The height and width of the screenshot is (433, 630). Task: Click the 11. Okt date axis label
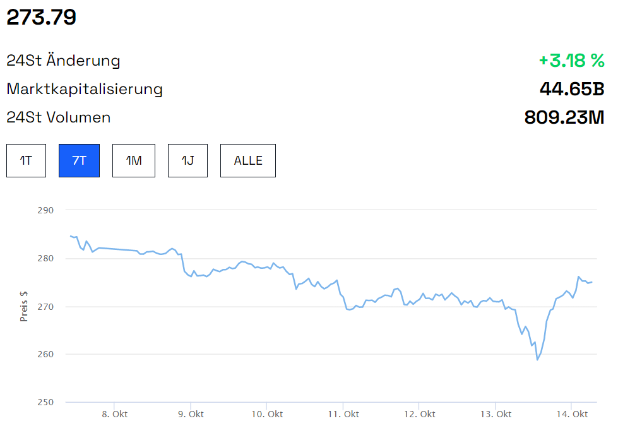pyautogui.click(x=343, y=414)
